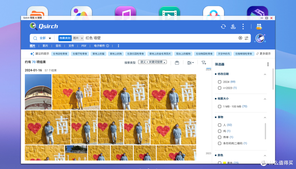The image size is (296, 169).
Task: Collapse the 修改日期 section
Action: (x=265, y=74)
